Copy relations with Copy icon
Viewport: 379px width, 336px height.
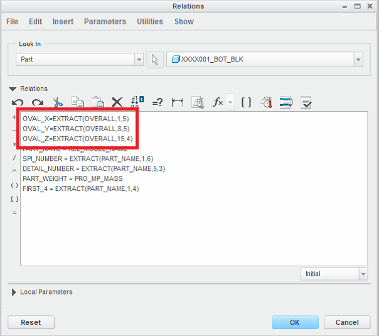pyautogui.click(x=78, y=102)
